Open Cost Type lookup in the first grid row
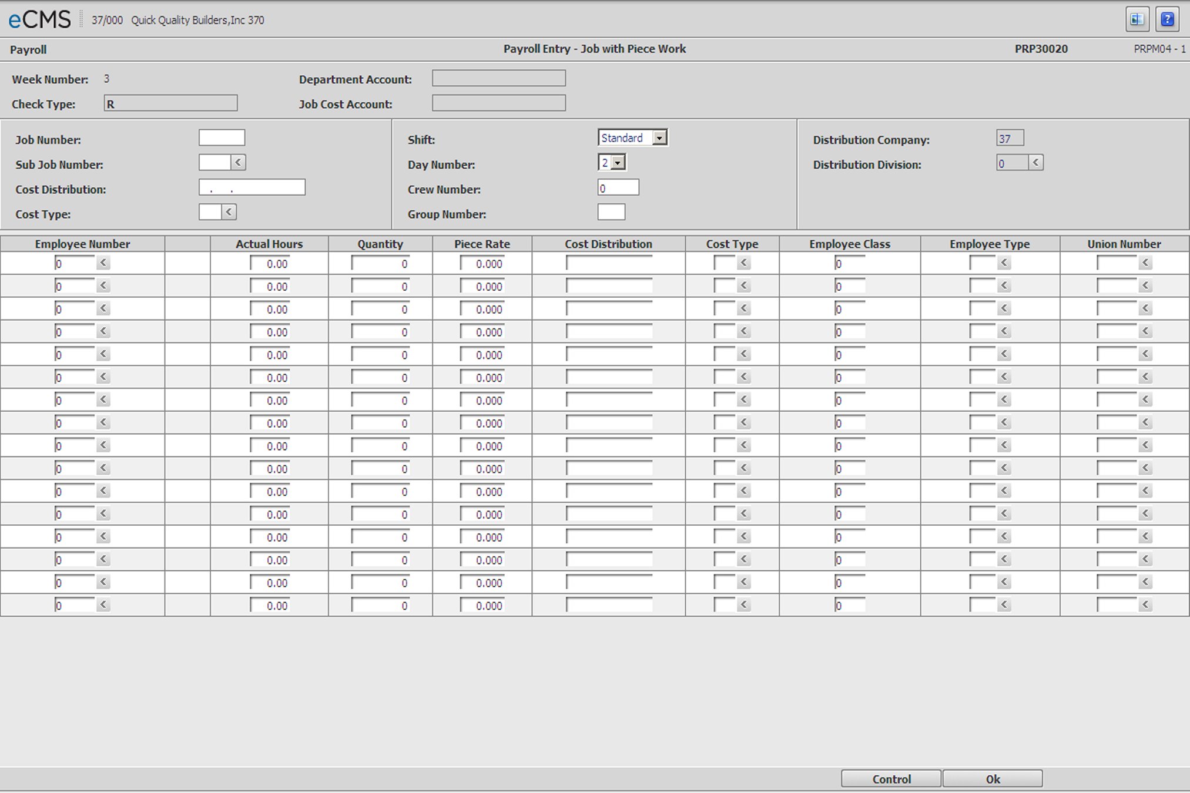This screenshot has height=793, width=1190. tap(744, 263)
